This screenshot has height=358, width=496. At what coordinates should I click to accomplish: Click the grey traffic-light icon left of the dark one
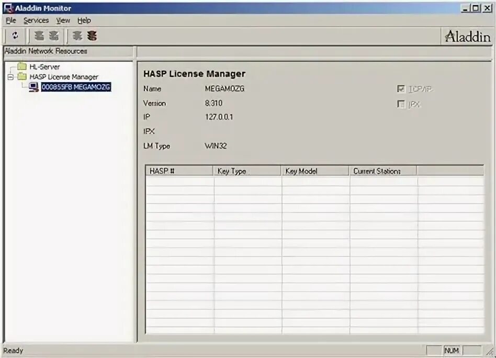click(77, 36)
